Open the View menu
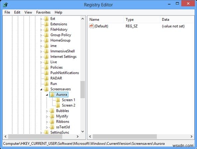The height and width of the screenshot is (149, 197). (28, 12)
